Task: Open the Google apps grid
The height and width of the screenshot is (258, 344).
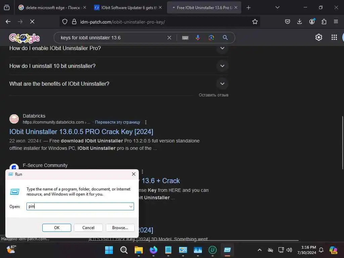Action: click(x=334, y=38)
